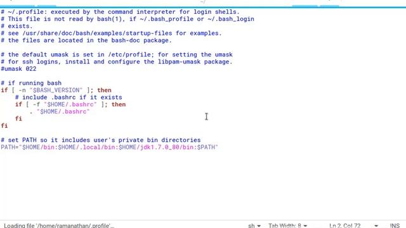
Task: Open the Tab Width: 8 dropdown
Action: point(287,225)
